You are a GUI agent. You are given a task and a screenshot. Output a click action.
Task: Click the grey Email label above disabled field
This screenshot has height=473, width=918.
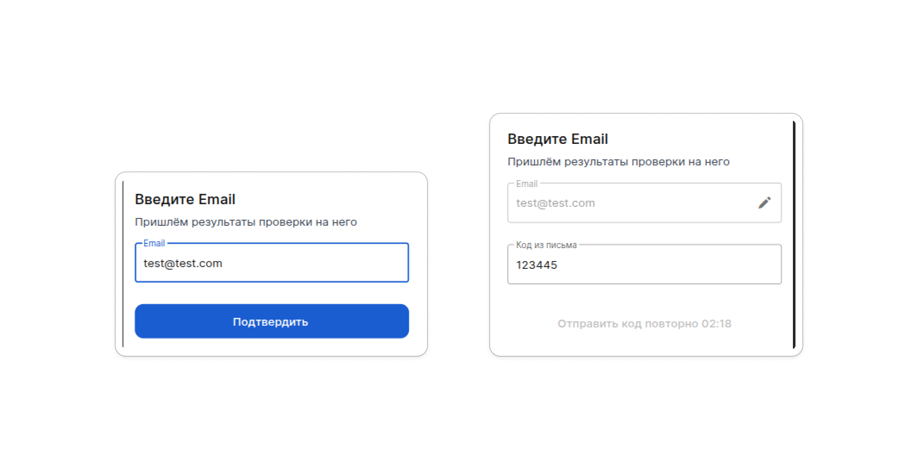point(527,184)
